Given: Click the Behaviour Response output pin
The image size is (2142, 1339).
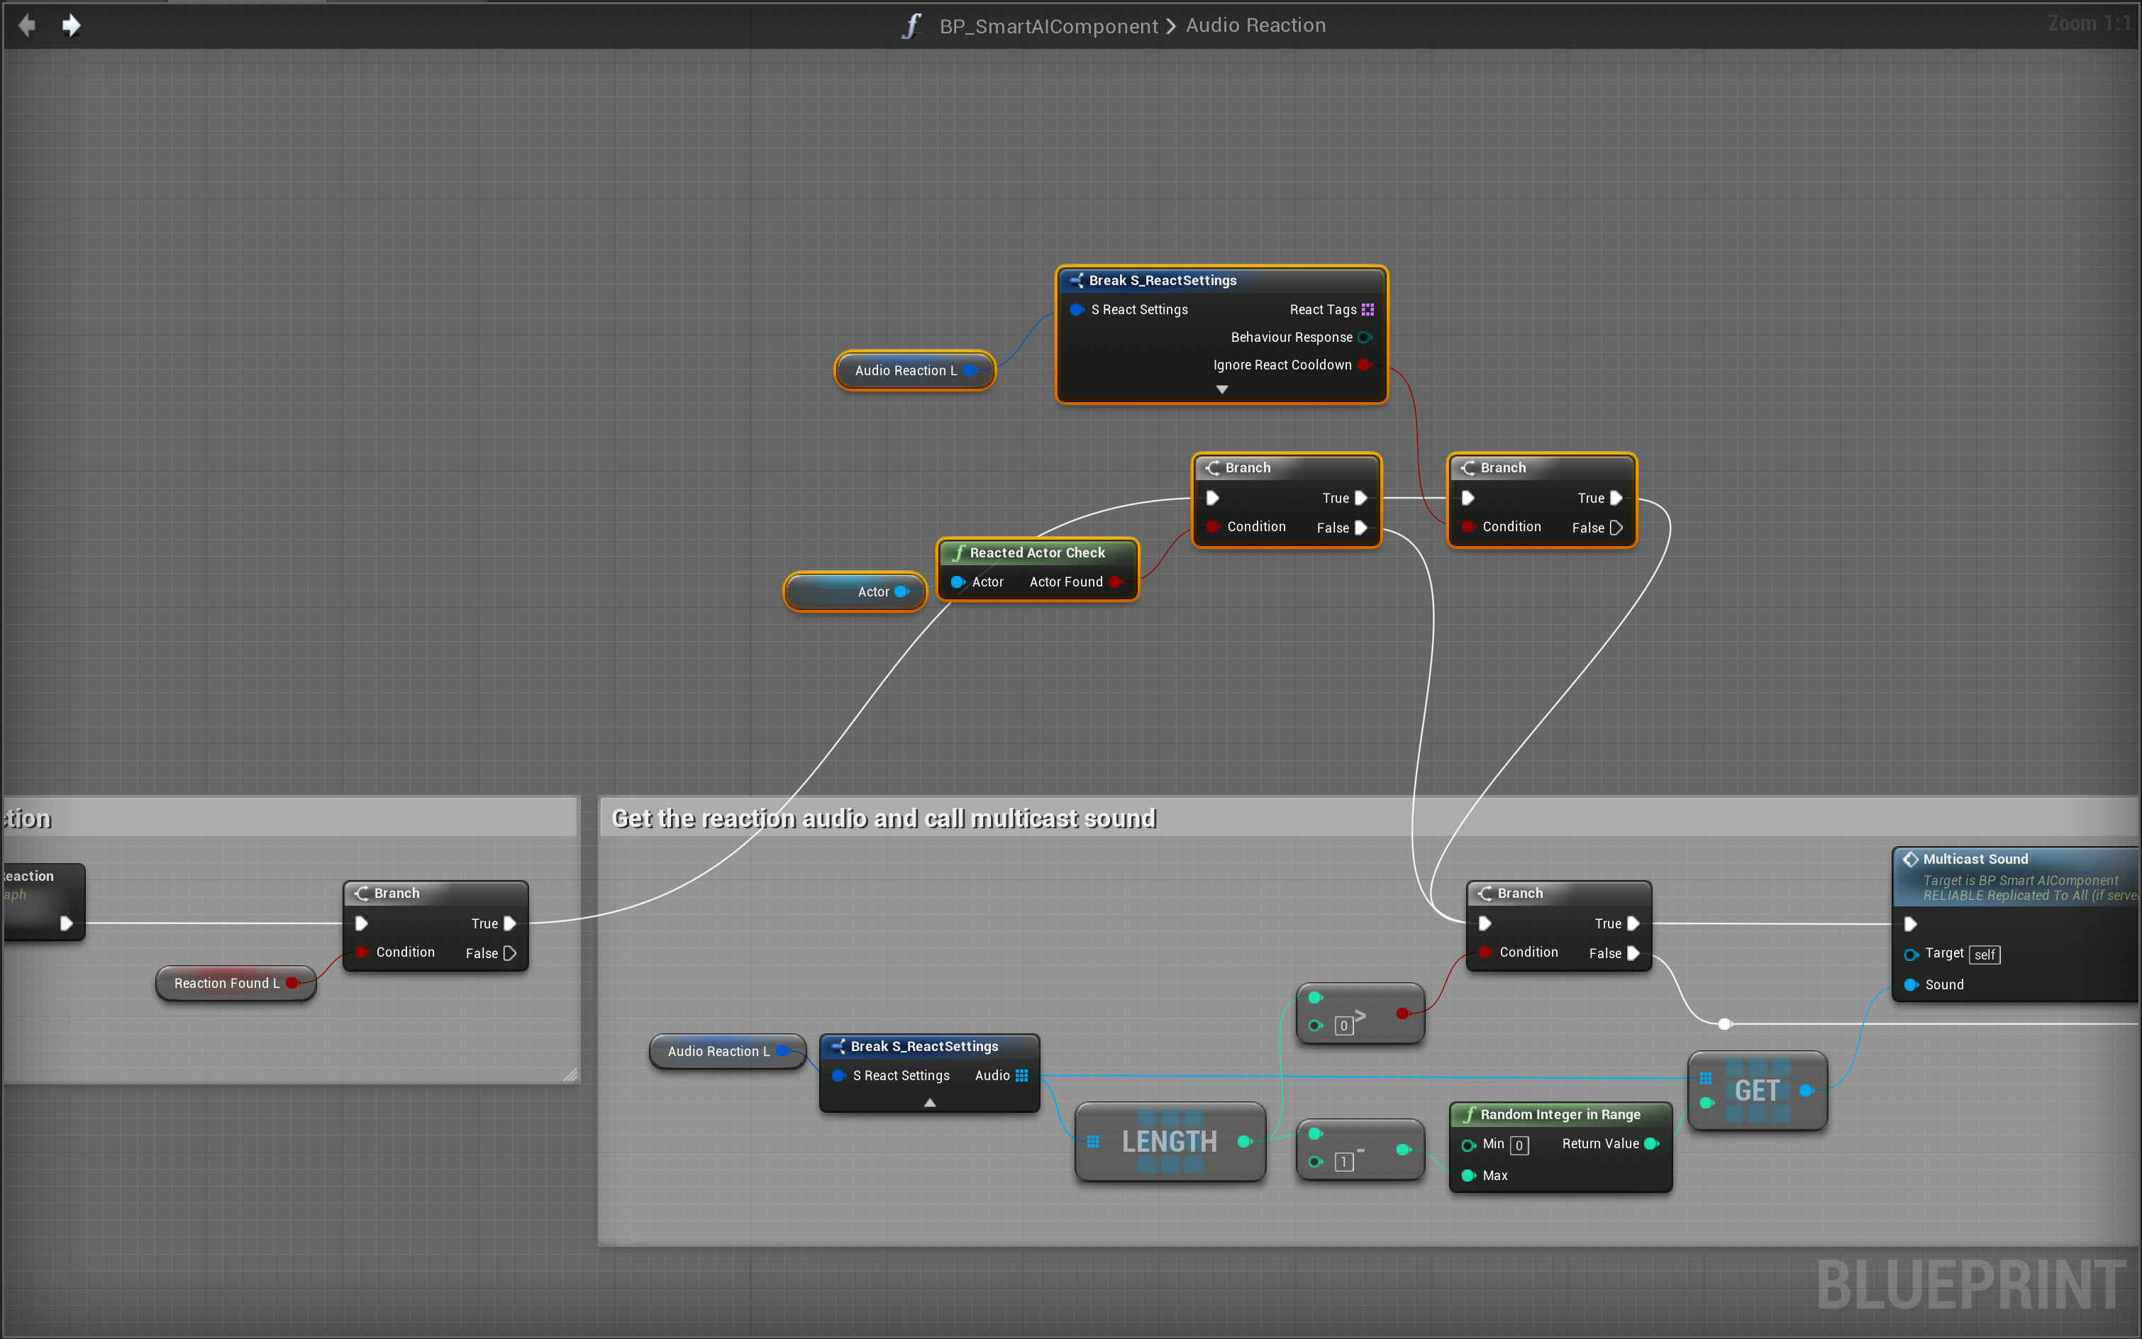Looking at the screenshot, I should [1365, 338].
